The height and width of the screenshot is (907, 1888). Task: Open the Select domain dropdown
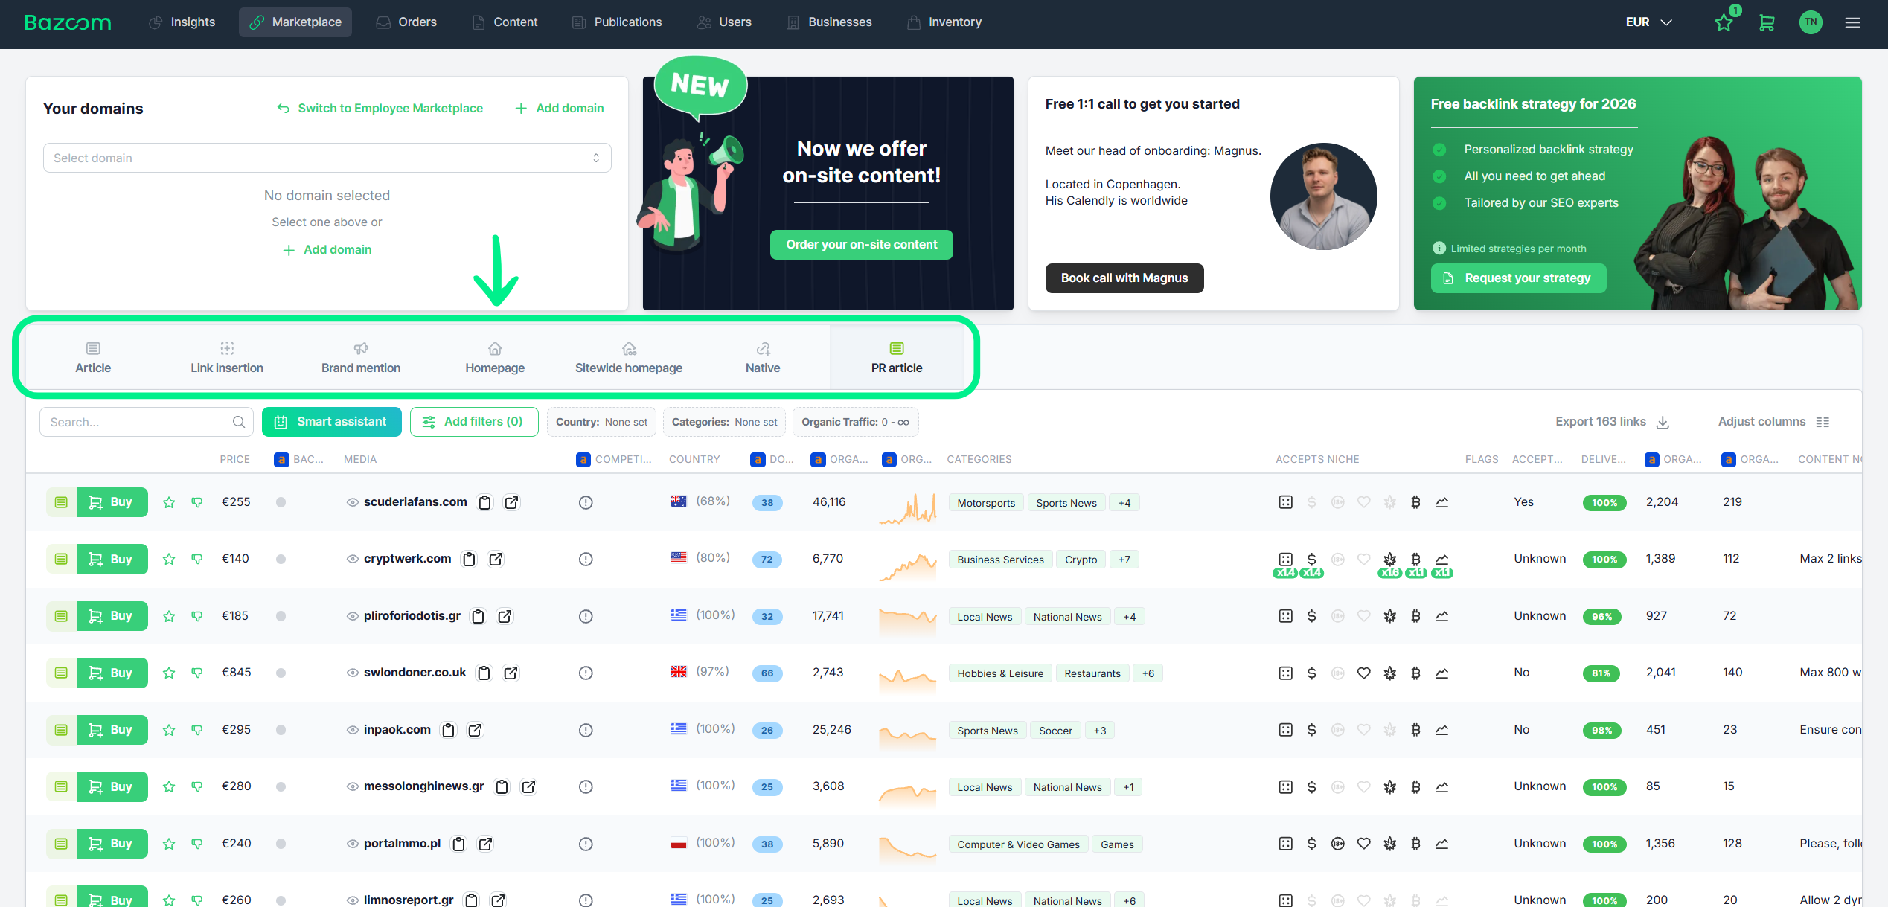coord(327,158)
